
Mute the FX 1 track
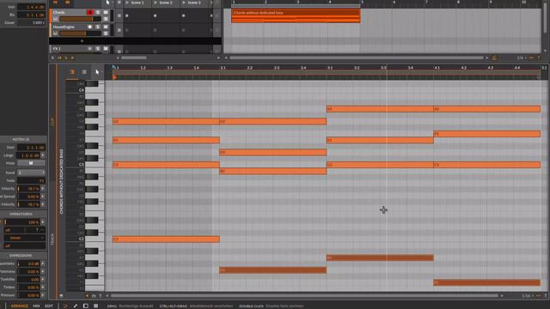[106, 49]
